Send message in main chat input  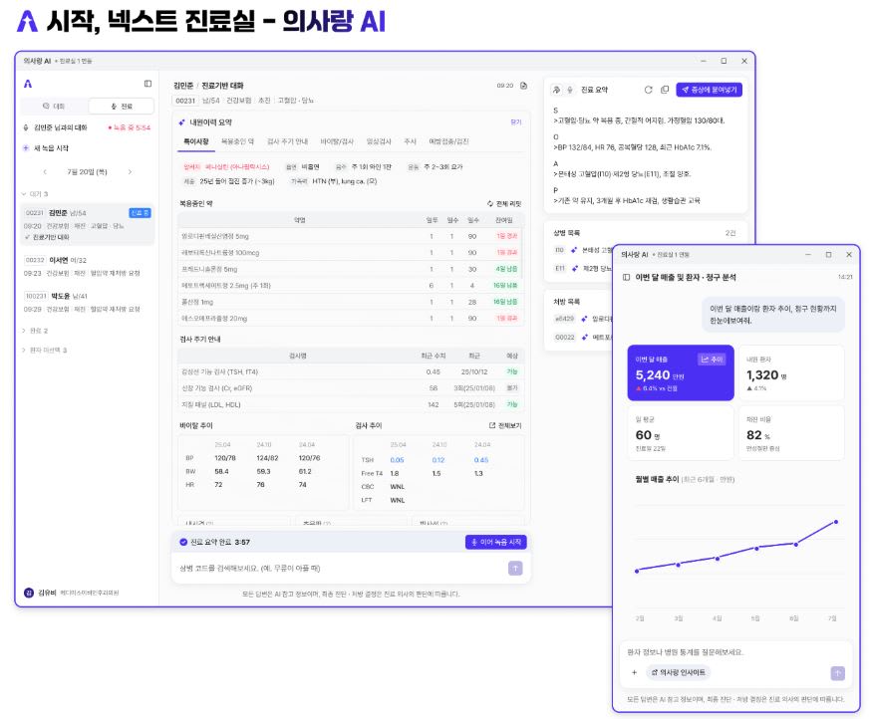[x=515, y=569]
